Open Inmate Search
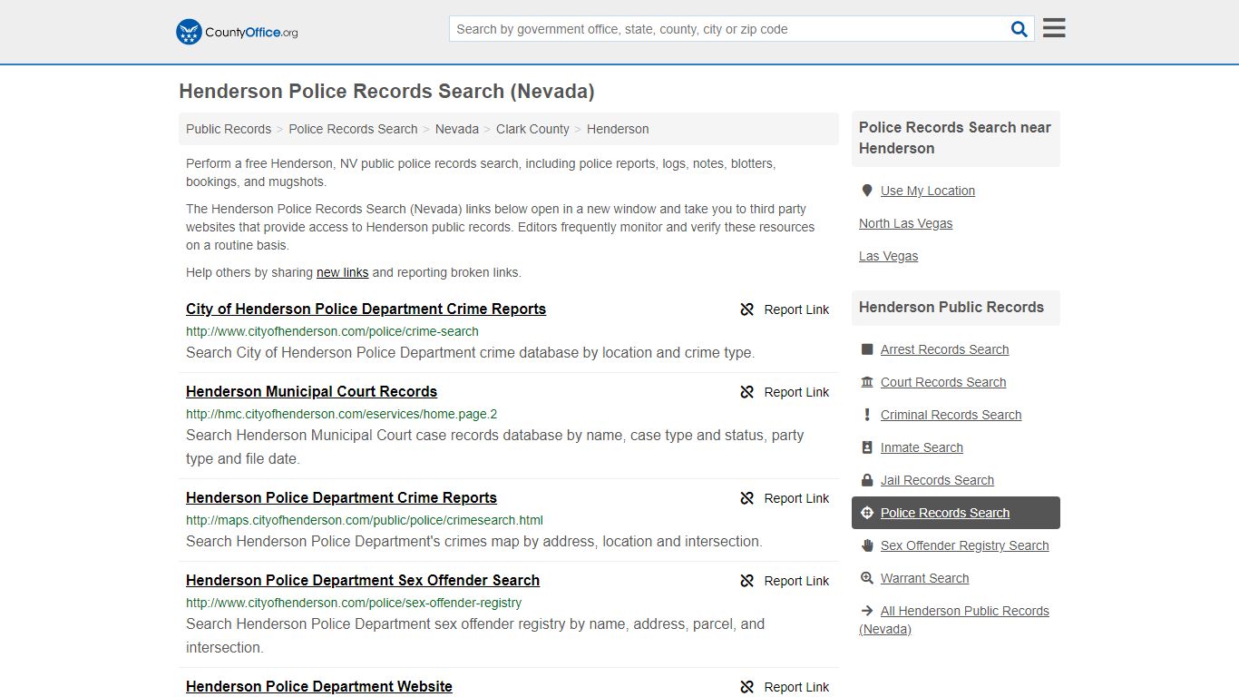 pyautogui.click(x=922, y=447)
